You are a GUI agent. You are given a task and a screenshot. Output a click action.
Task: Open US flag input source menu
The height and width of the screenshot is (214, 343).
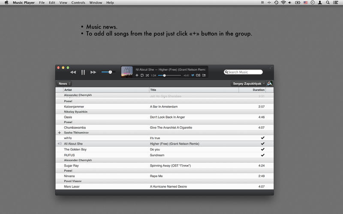pyautogui.click(x=306, y=3)
